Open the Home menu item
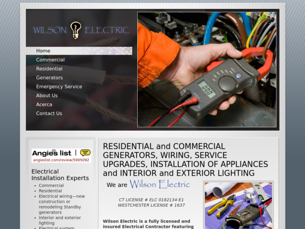 click(x=79, y=51)
